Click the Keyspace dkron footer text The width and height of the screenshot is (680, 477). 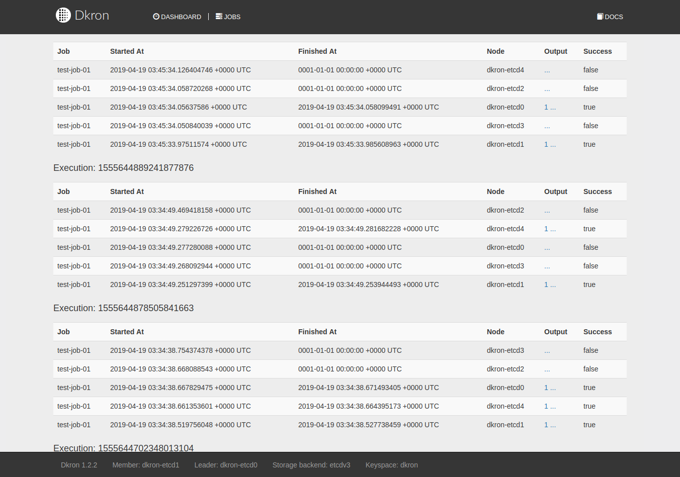coord(392,465)
